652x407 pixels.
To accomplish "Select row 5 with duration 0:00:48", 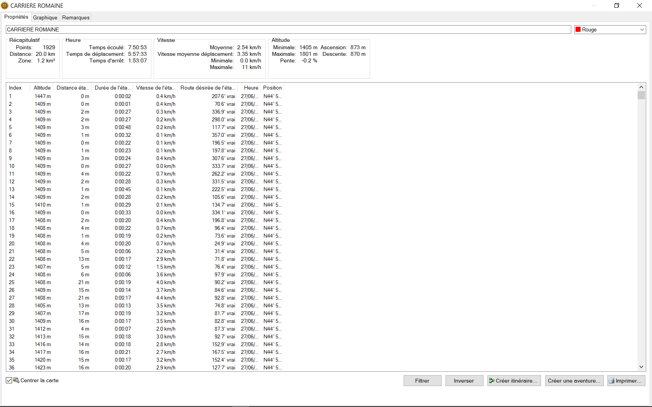I will (145, 127).
